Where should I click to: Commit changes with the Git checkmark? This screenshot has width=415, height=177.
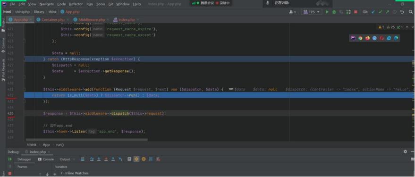pos(381,12)
